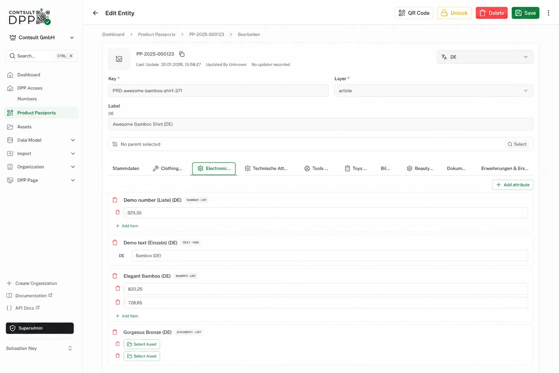Open Assets in the sidebar
Screen dimensions: 559x373
[x=24, y=127]
